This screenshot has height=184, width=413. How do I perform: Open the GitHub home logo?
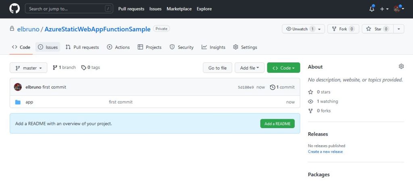tap(15, 9)
